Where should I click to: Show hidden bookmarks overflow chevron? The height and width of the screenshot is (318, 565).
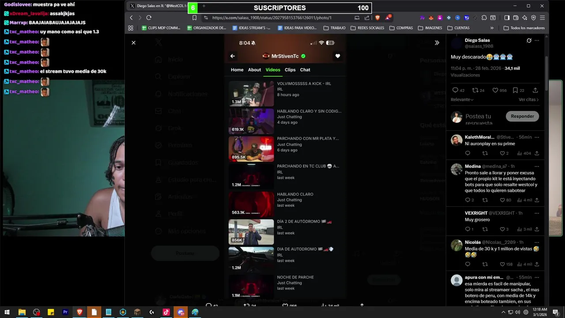[x=492, y=28]
